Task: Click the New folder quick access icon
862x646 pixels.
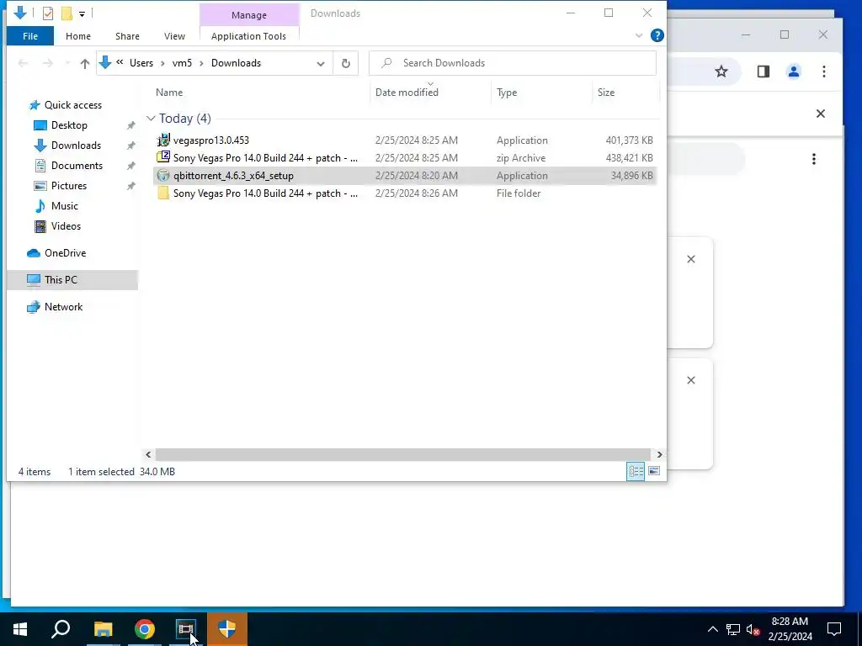Action: (x=67, y=13)
